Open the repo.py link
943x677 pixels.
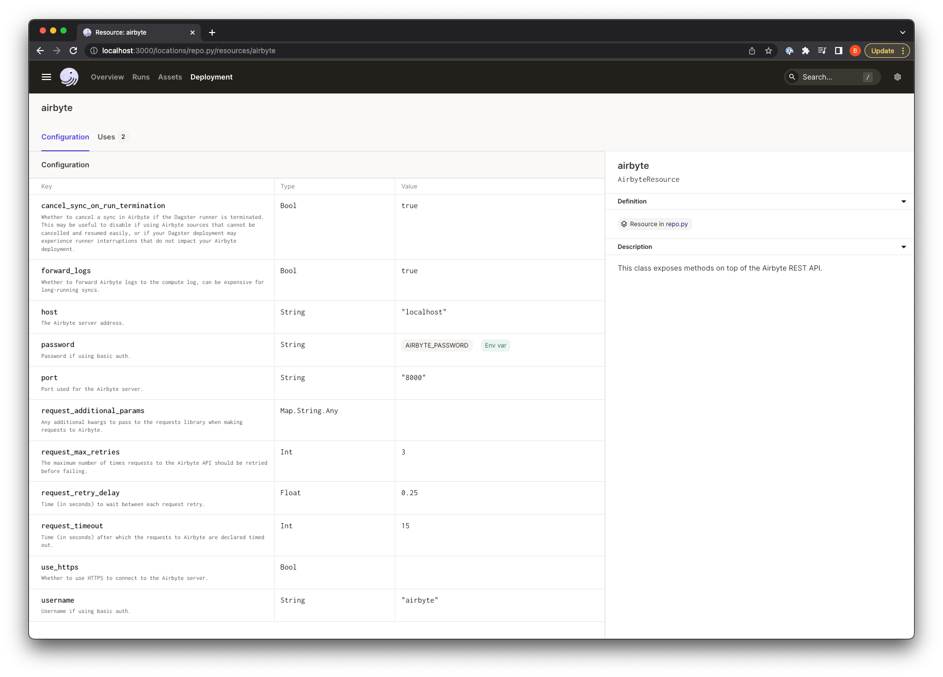click(677, 224)
